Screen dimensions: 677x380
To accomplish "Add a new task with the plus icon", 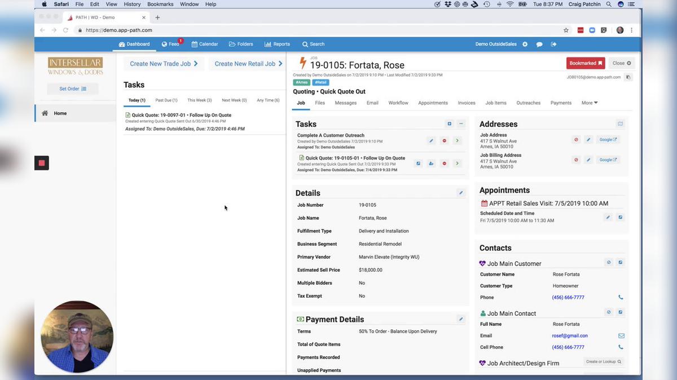I will 450,123.
